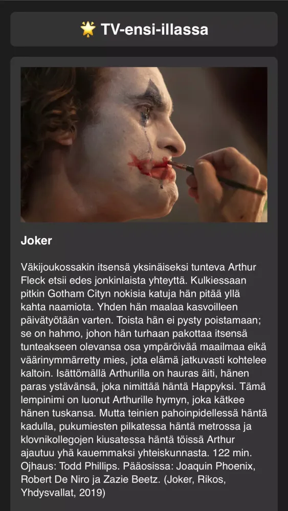Click the first word Väkijoukossakin of synopsis
This screenshot has height=511, width=288.
coord(57,267)
